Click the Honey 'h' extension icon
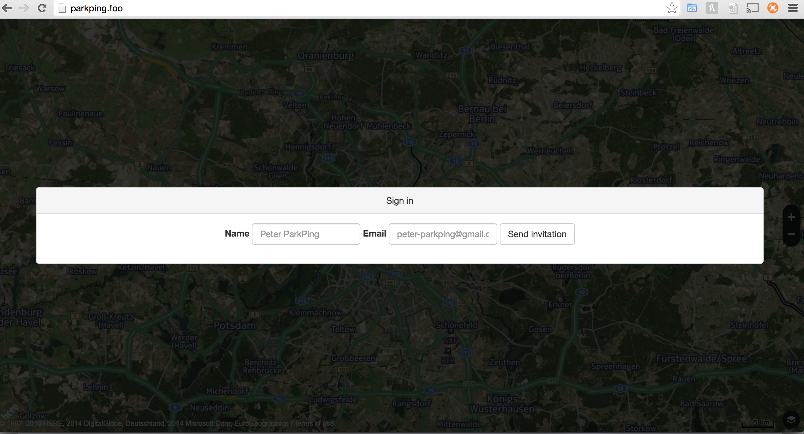804x434 pixels. click(x=712, y=8)
